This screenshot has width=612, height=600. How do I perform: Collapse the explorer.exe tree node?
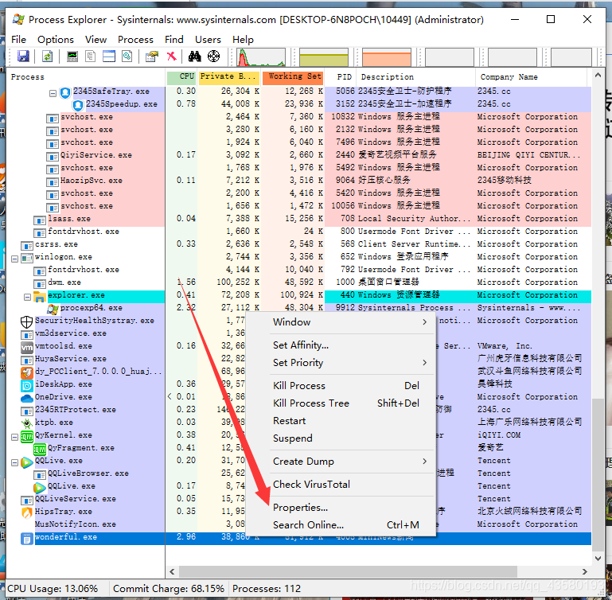[27, 297]
